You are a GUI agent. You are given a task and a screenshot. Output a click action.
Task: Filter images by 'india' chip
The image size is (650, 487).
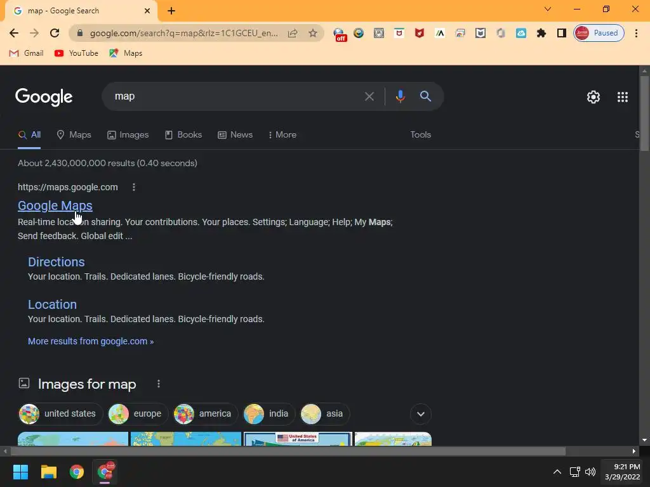[x=269, y=413]
